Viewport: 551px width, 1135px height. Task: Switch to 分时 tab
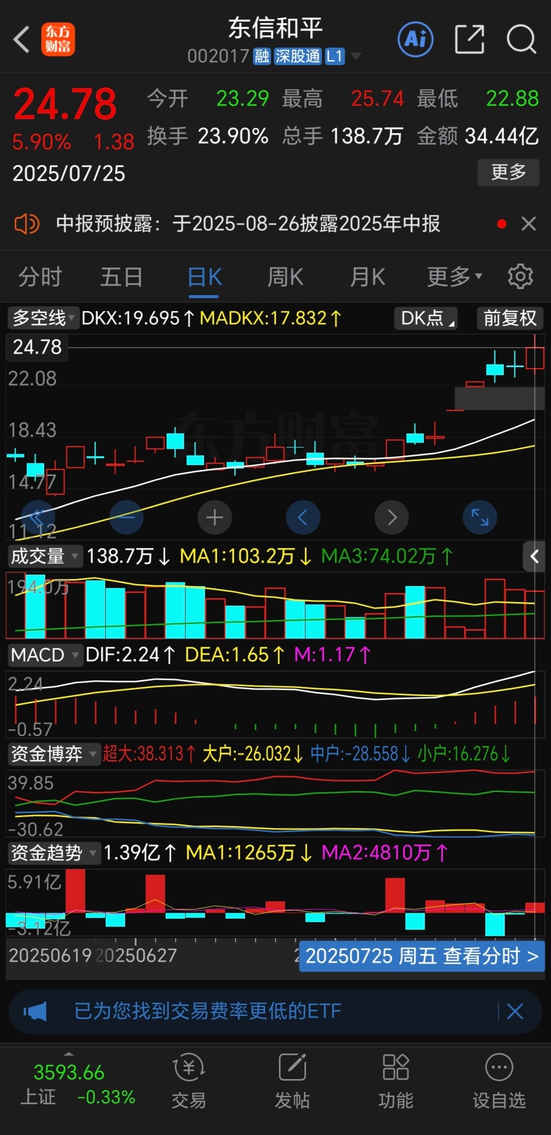coord(40,277)
